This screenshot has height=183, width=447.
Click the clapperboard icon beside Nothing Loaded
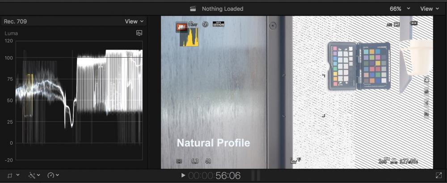point(193,8)
